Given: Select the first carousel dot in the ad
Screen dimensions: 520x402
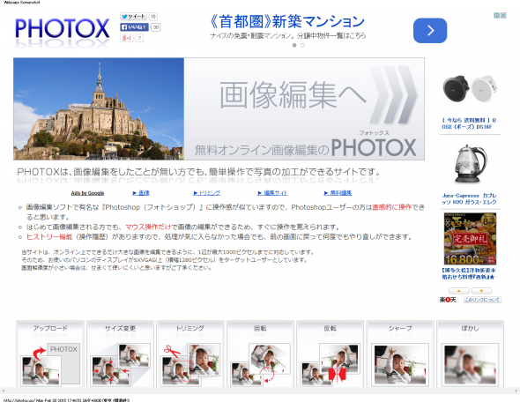Looking at the screenshot, I should tap(294, 46).
